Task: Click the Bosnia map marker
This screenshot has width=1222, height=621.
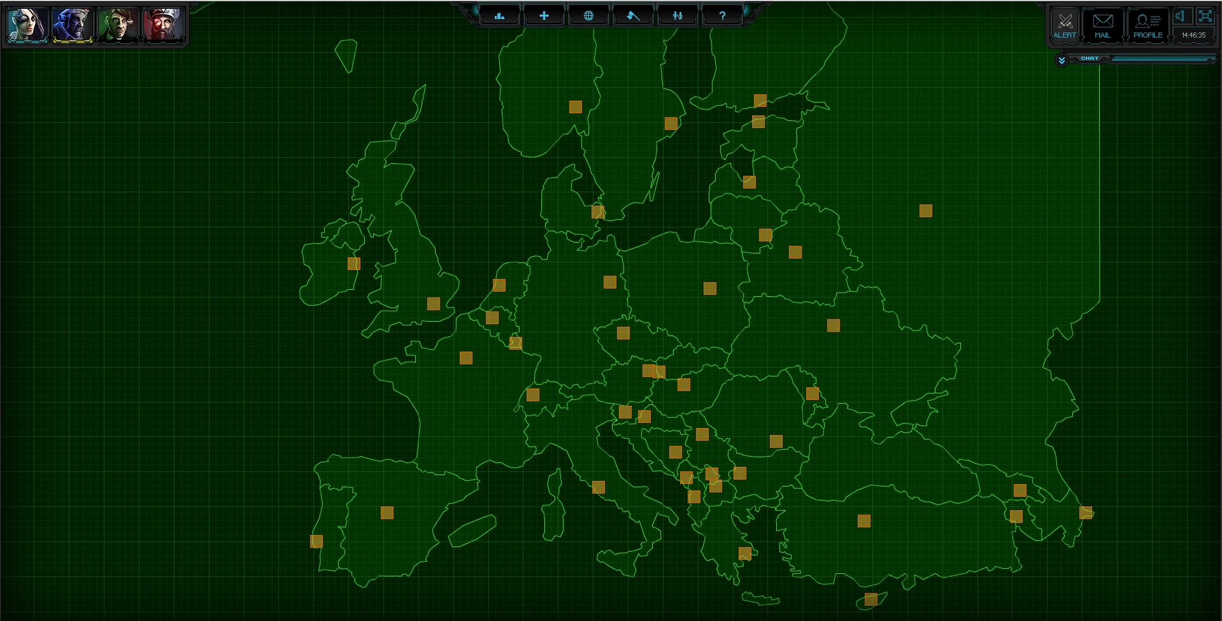Action: tap(676, 452)
